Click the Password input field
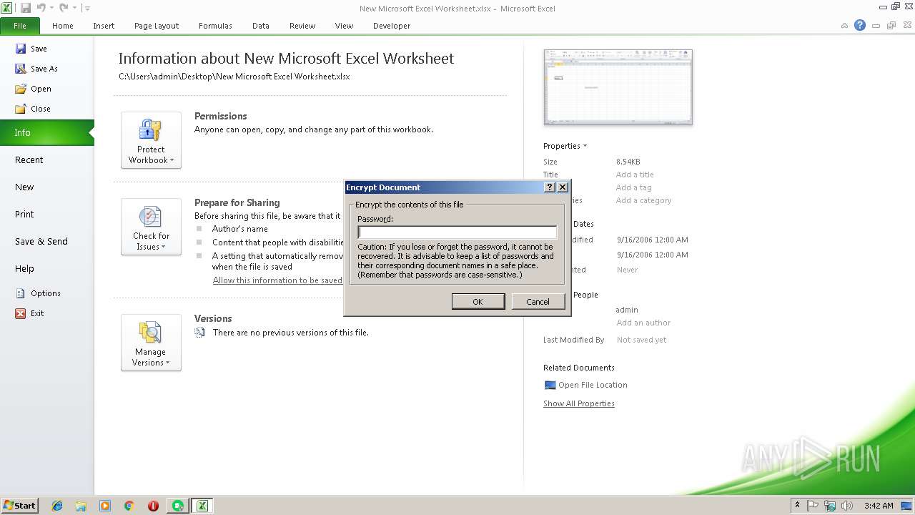The image size is (915, 515). click(x=457, y=232)
